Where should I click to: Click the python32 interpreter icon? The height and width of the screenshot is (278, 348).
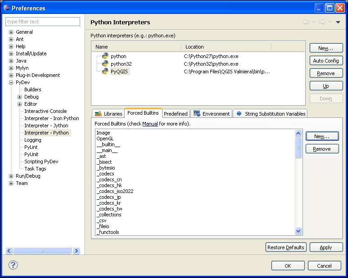point(105,64)
